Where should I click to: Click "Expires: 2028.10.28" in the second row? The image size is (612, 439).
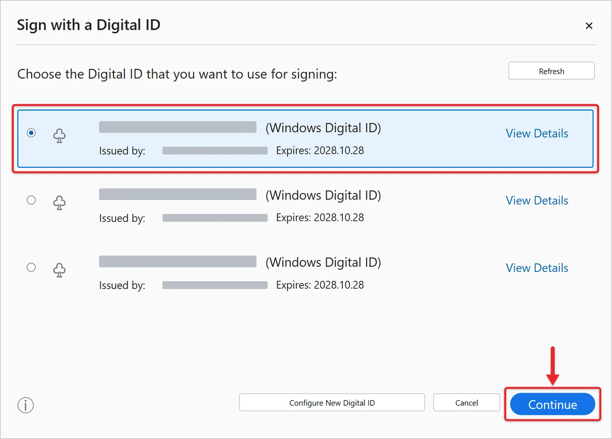[x=320, y=218]
